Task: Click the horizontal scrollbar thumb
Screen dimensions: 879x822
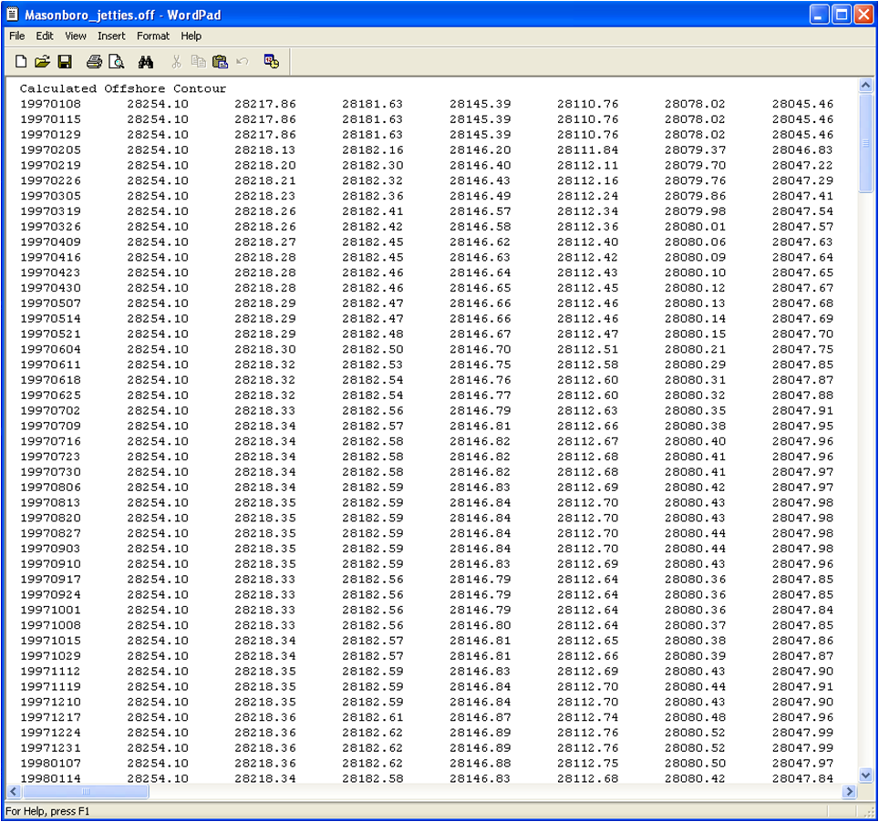Action: pos(86,792)
